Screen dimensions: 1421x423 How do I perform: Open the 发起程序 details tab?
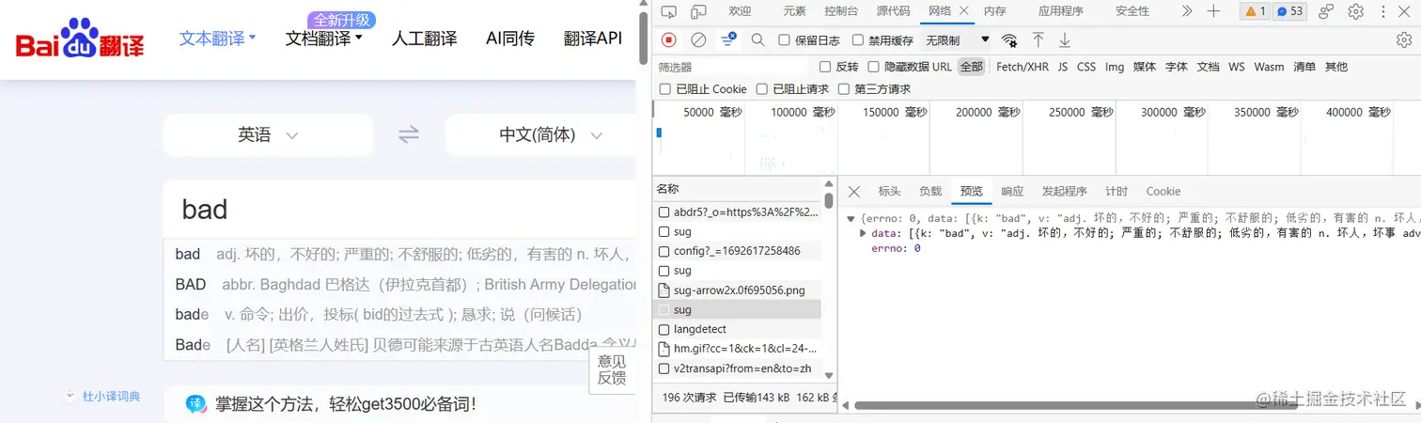[1065, 191]
